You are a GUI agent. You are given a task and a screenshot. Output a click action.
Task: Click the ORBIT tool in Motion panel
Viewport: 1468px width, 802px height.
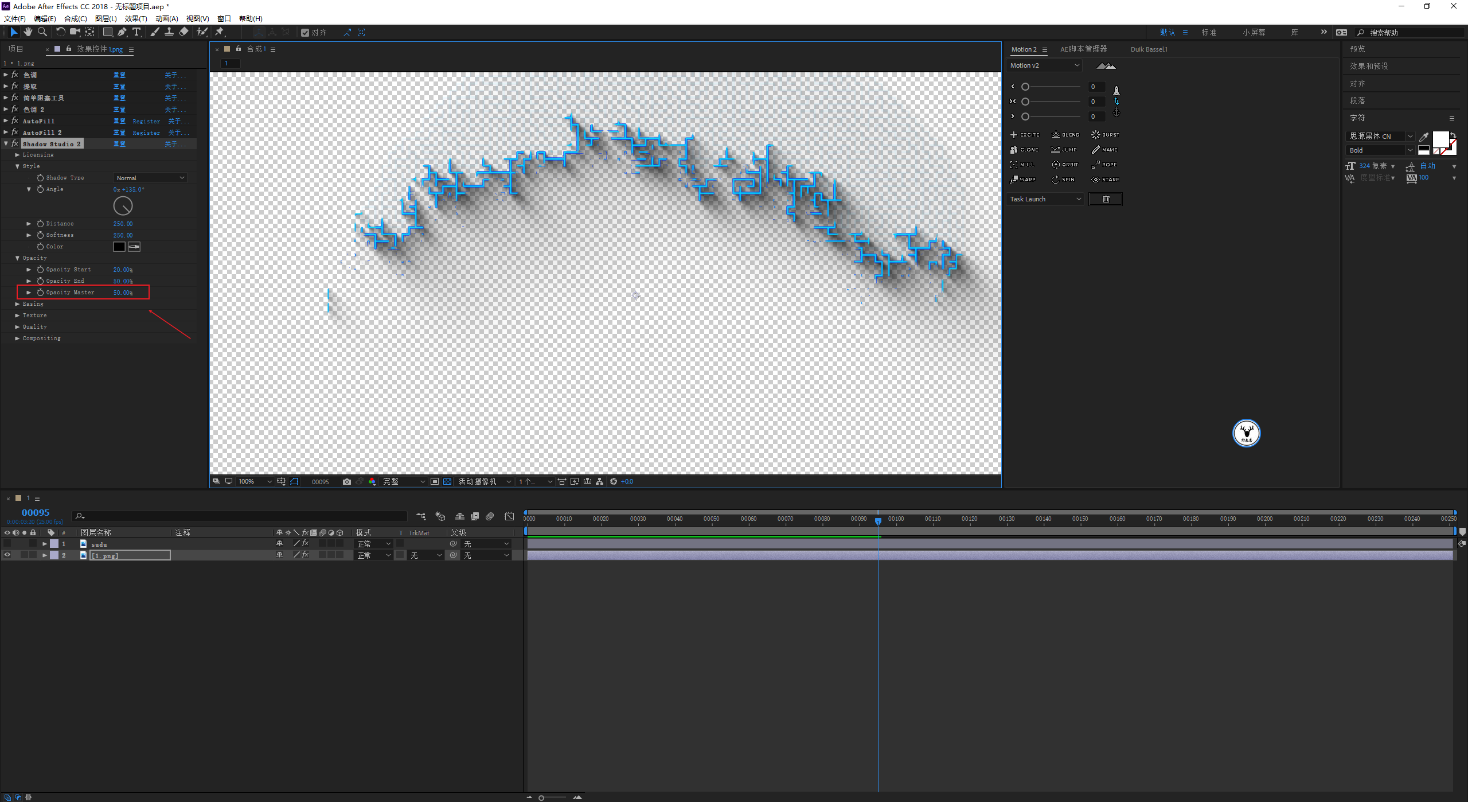1065,165
